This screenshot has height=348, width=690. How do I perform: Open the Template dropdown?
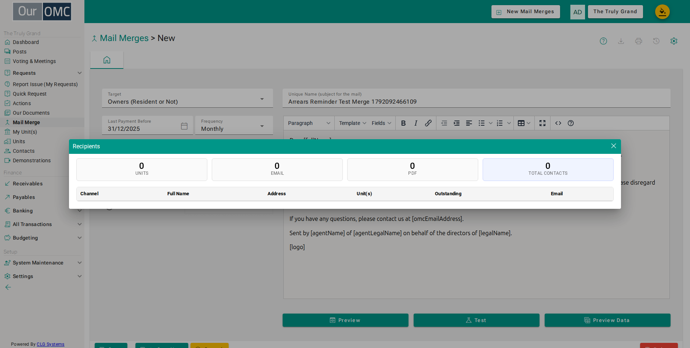click(x=353, y=123)
